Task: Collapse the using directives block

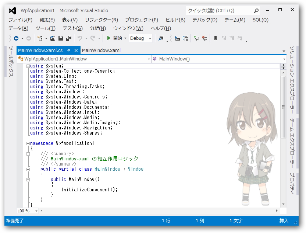Action: pyautogui.click(x=28, y=66)
